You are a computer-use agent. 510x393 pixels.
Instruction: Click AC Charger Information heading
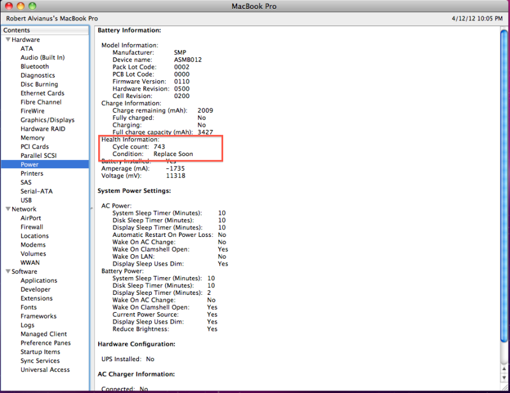point(136,374)
